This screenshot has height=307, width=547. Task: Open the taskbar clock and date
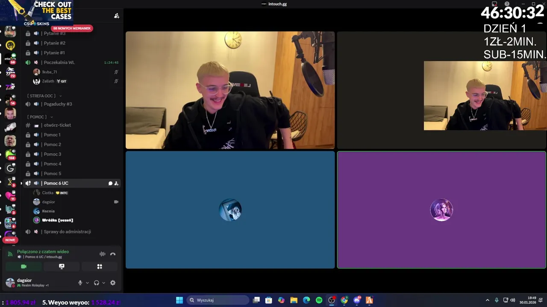point(527,300)
